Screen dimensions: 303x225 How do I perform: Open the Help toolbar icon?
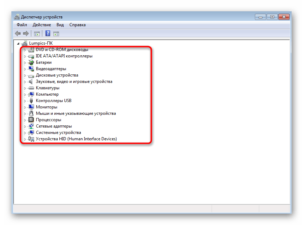point(48,34)
